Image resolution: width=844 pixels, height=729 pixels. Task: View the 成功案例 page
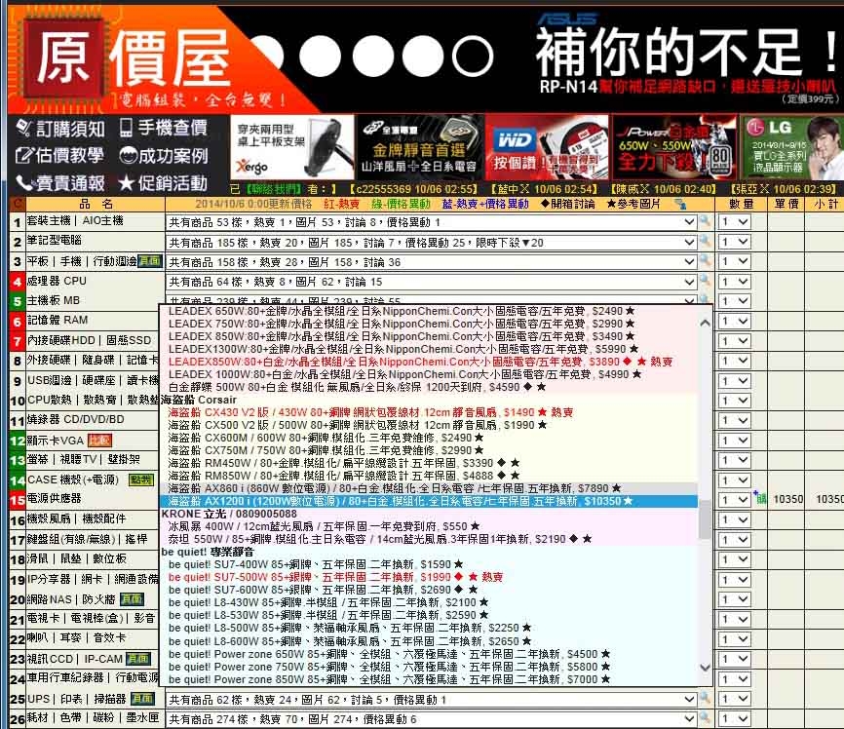click(x=164, y=156)
